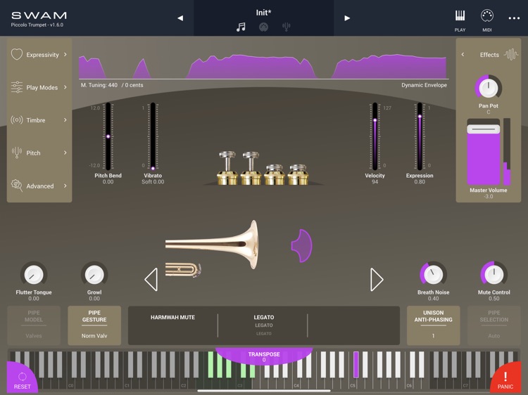Click the Effects waveform icon
The height and width of the screenshot is (395, 528).
[511, 54]
